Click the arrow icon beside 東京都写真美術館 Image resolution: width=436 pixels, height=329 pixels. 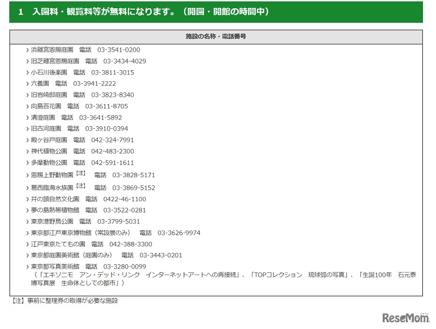[27, 267]
